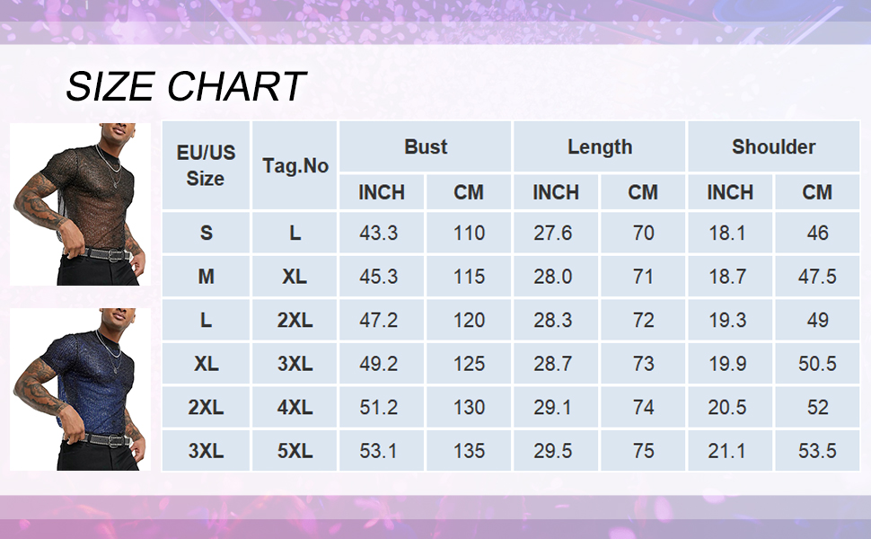Click the 47.5 shoulder cm value
This screenshot has width=871, height=539.
tap(817, 277)
